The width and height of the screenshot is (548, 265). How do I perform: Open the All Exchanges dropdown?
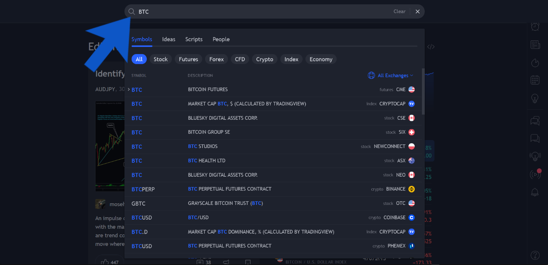pyautogui.click(x=391, y=75)
